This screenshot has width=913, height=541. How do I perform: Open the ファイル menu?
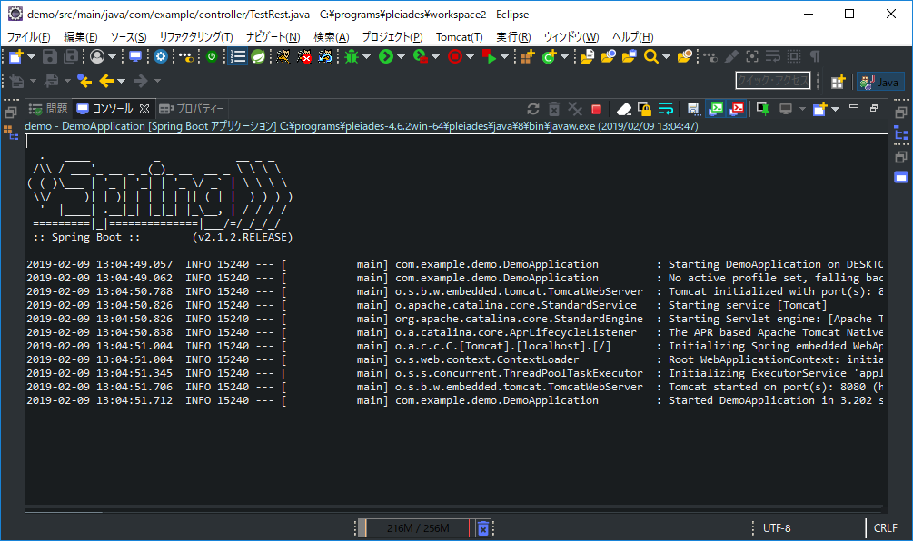(x=28, y=36)
